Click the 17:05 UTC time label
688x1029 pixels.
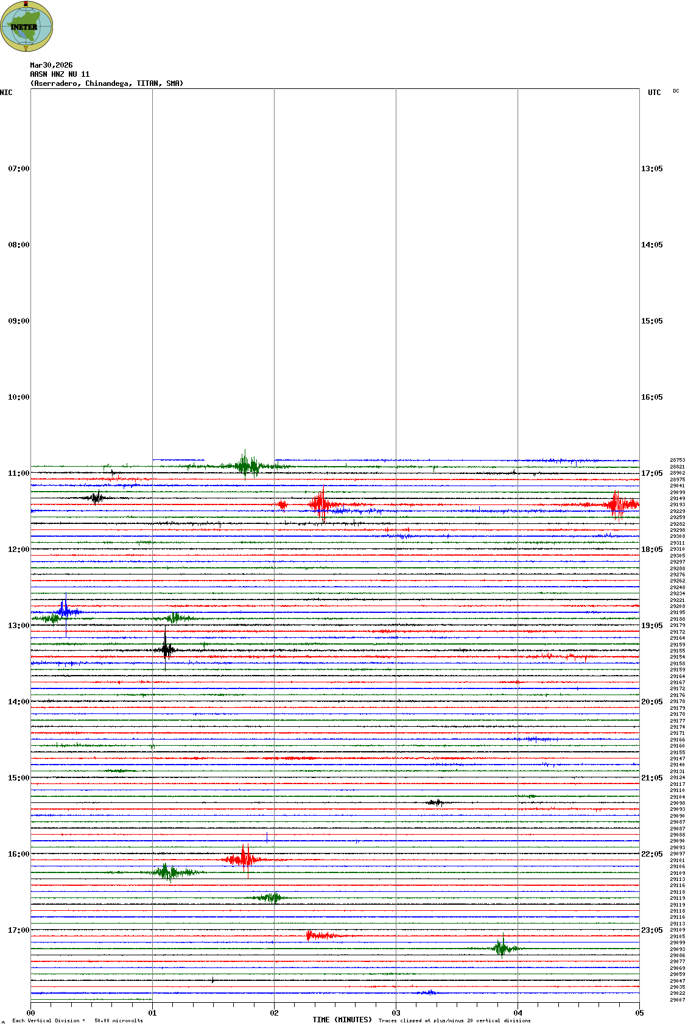pos(651,473)
